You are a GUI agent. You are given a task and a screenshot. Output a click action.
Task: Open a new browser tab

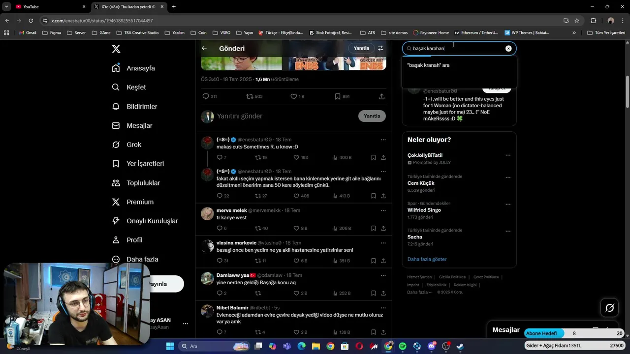tap(174, 6)
